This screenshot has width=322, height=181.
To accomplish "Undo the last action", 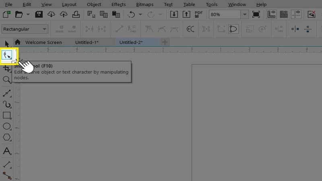I will [x=131, y=14].
